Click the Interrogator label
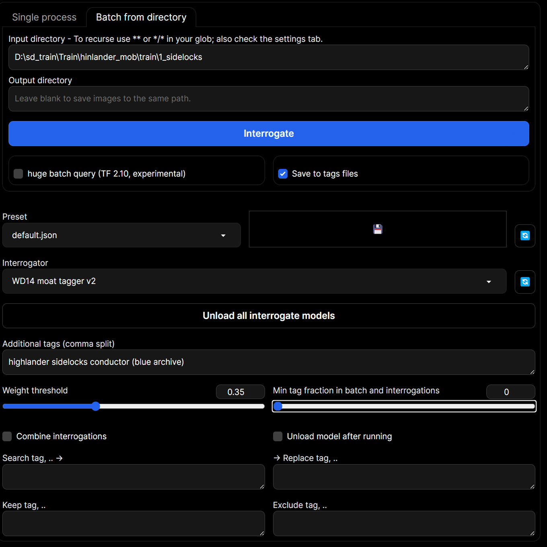Viewport: 547px width, 547px height. coord(25,263)
